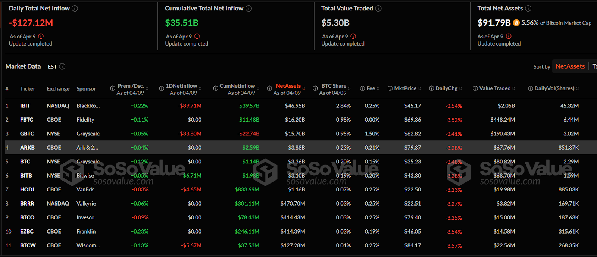Click $46.95B net assets value
Viewport: 597px width, 257px height.
pyautogui.click(x=295, y=106)
